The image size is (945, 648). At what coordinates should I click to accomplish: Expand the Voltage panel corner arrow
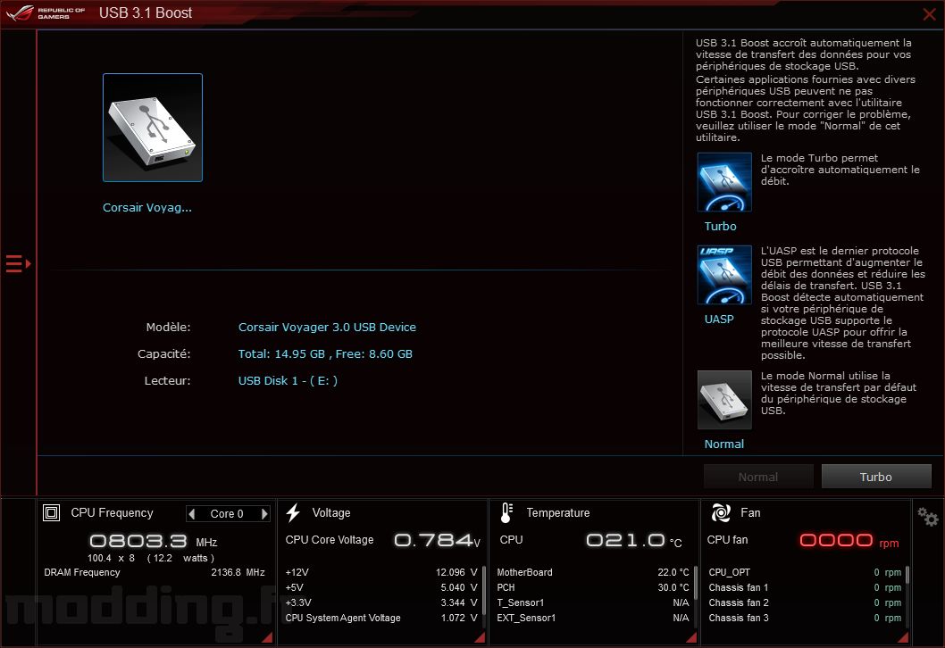tap(480, 637)
